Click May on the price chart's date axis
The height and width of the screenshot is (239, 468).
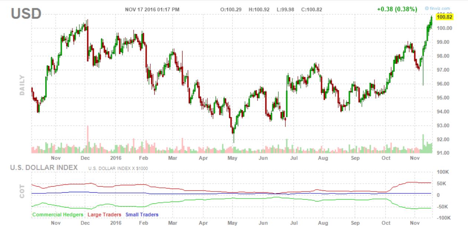(x=233, y=158)
